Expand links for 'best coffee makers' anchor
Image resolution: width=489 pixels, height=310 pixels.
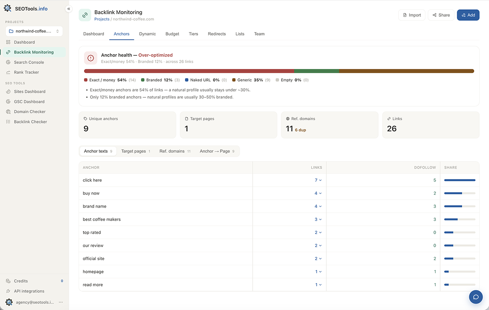318,219
